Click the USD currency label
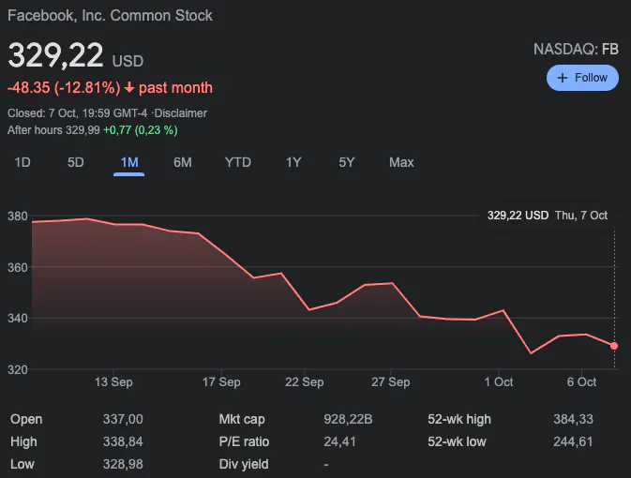This screenshot has height=478, width=631. (x=128, y=61)
